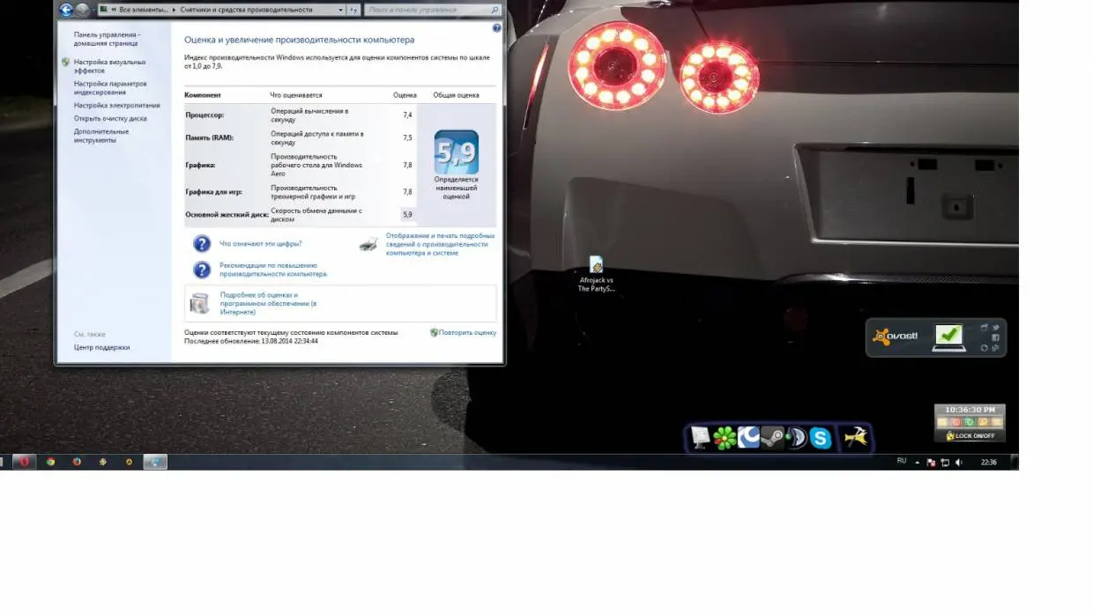The image size is (1093, 615).
Task: Open 'Панель управления - домашняя страница' link
Action: pos(107,39)
